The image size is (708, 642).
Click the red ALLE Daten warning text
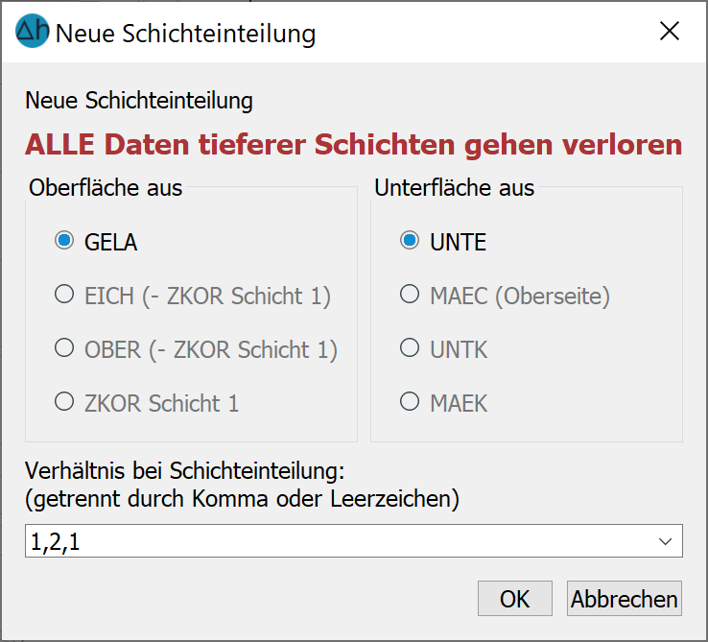point(354,145)
